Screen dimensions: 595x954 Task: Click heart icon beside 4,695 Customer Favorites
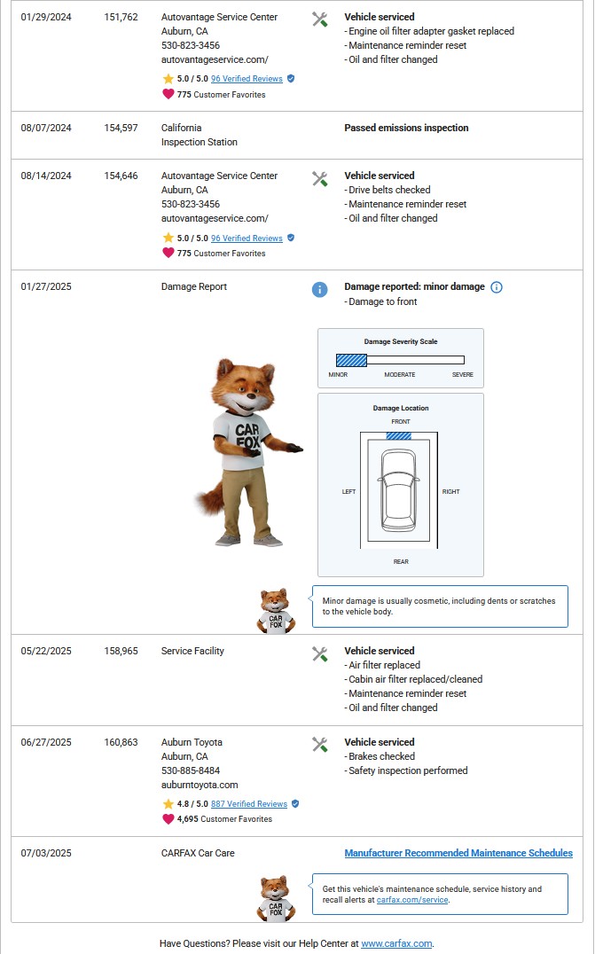click(x=168, y=819)
